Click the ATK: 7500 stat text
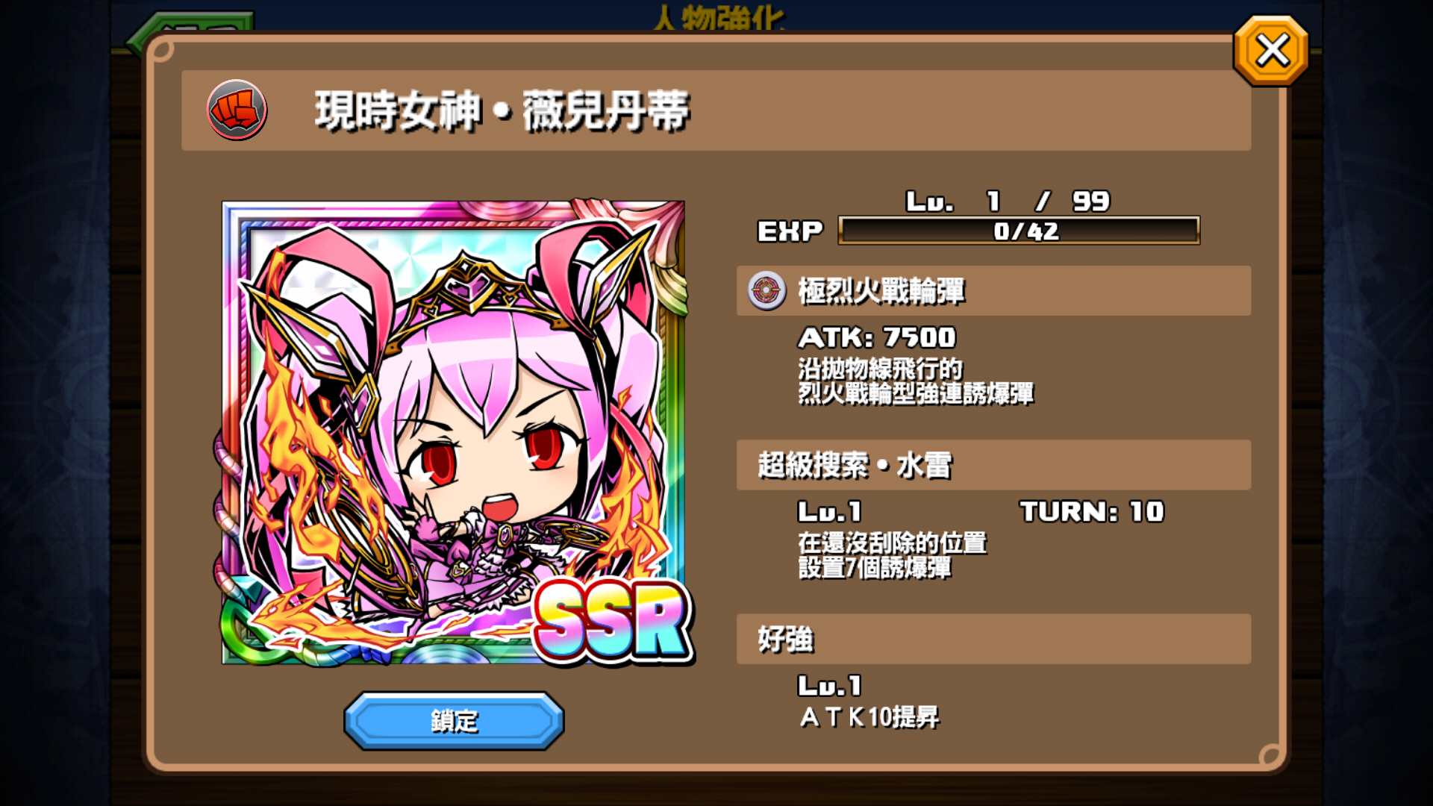The height and width of the screenshot is (806, 1433). 877,337
